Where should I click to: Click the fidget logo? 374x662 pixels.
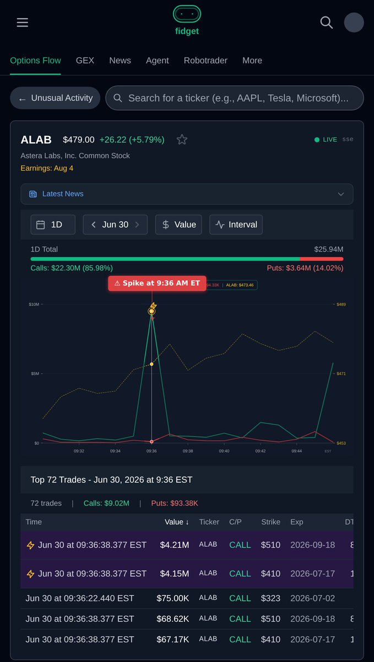point(187,20)
